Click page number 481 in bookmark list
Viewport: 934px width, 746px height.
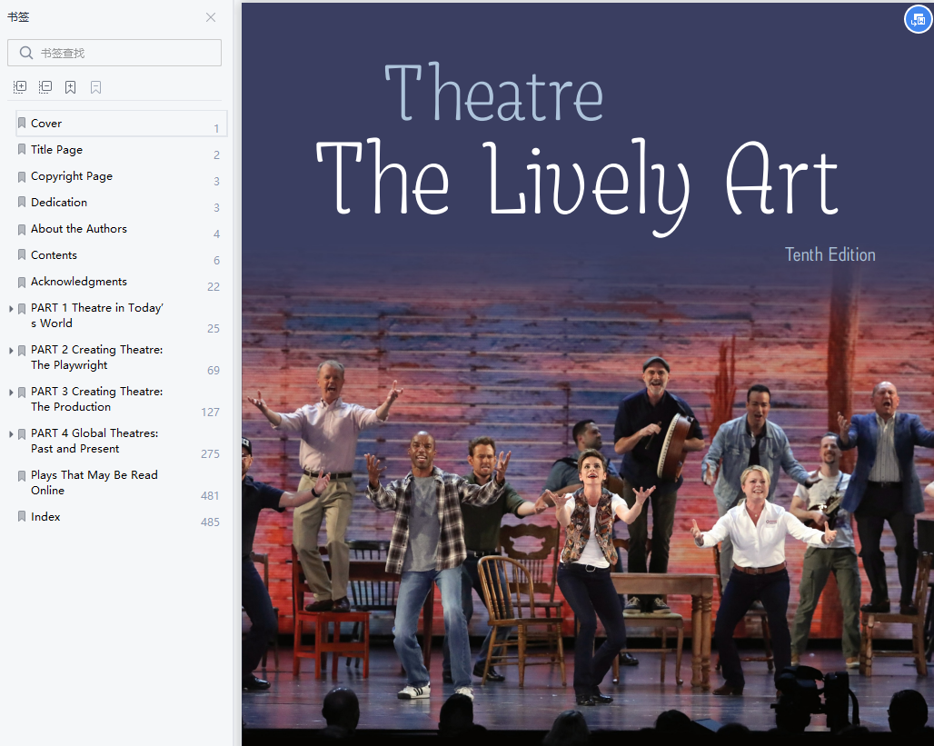pyautogui.click(x=210, y=496)
